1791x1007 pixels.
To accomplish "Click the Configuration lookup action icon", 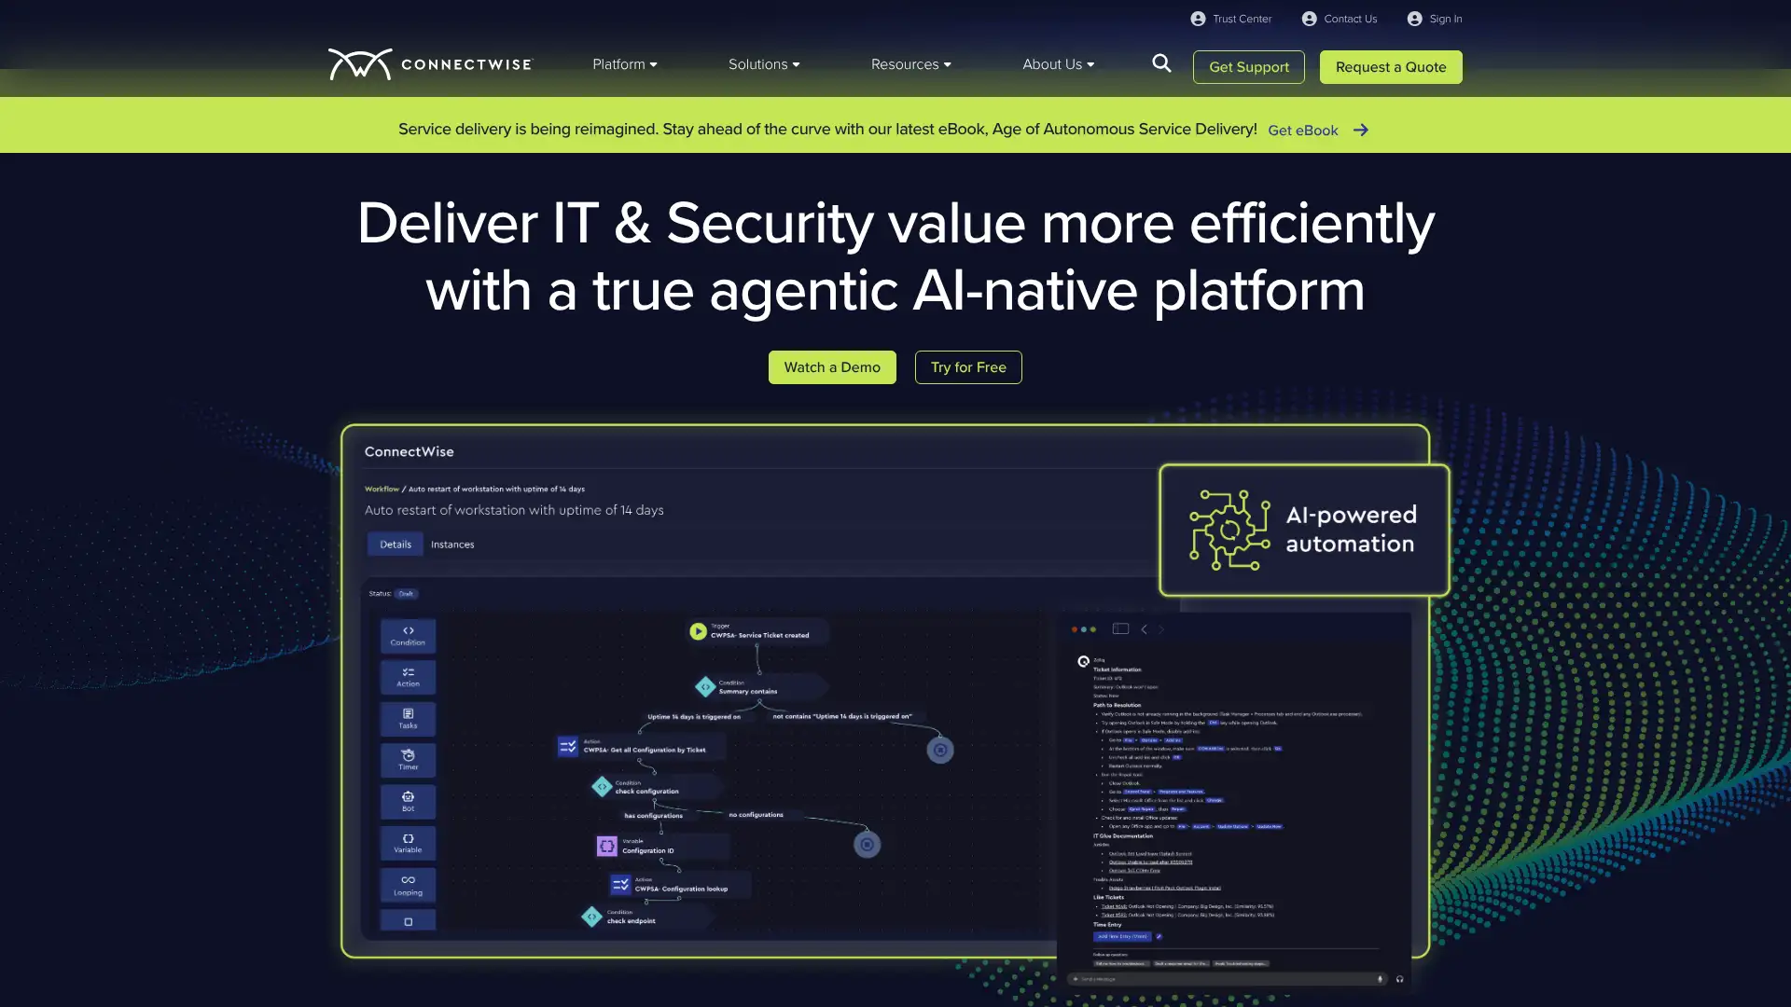I will (x=620, y=884).
